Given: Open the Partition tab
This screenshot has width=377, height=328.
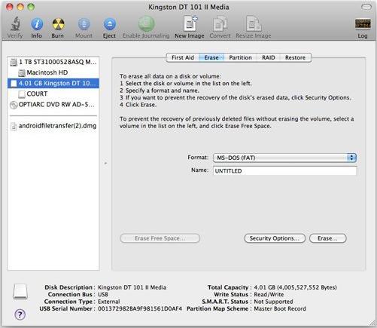Looking at the screenshot, I should pos(240,57).
